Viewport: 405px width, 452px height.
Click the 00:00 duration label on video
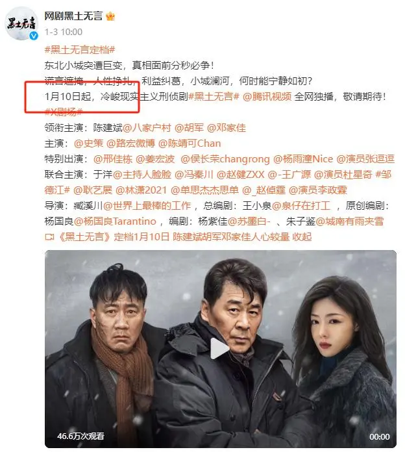[380, 436]
